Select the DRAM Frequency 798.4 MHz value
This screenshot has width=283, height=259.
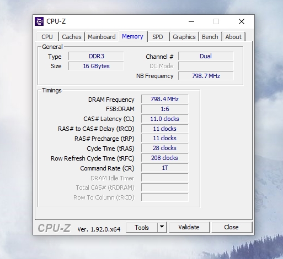pyautogui.click(x=165, y=99)
